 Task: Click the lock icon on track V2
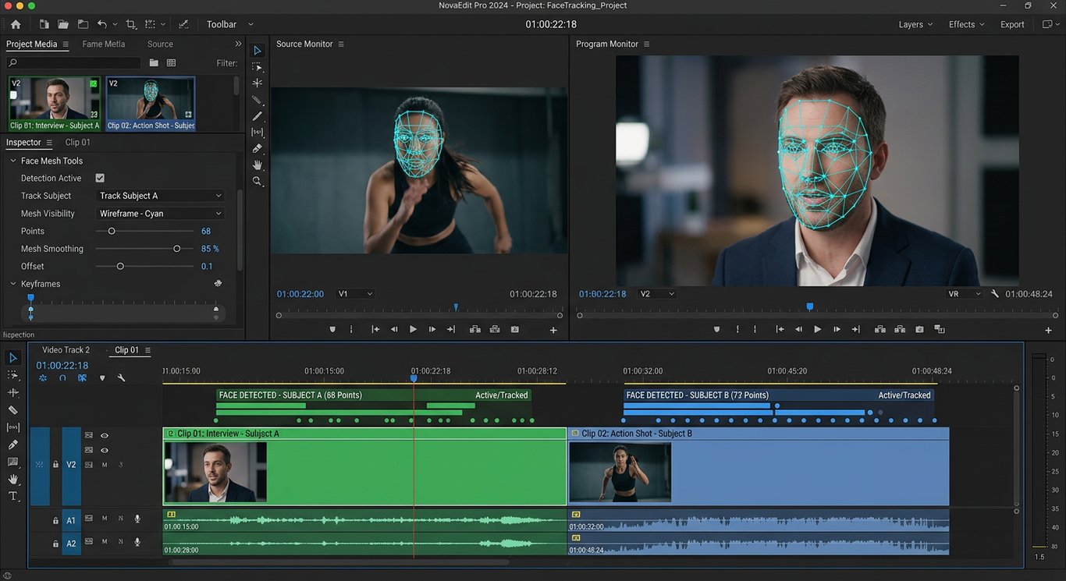55,465
